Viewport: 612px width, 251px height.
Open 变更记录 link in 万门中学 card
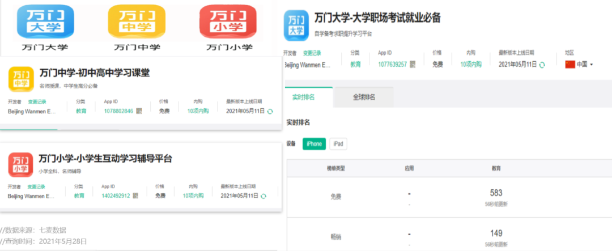[37, 101]
